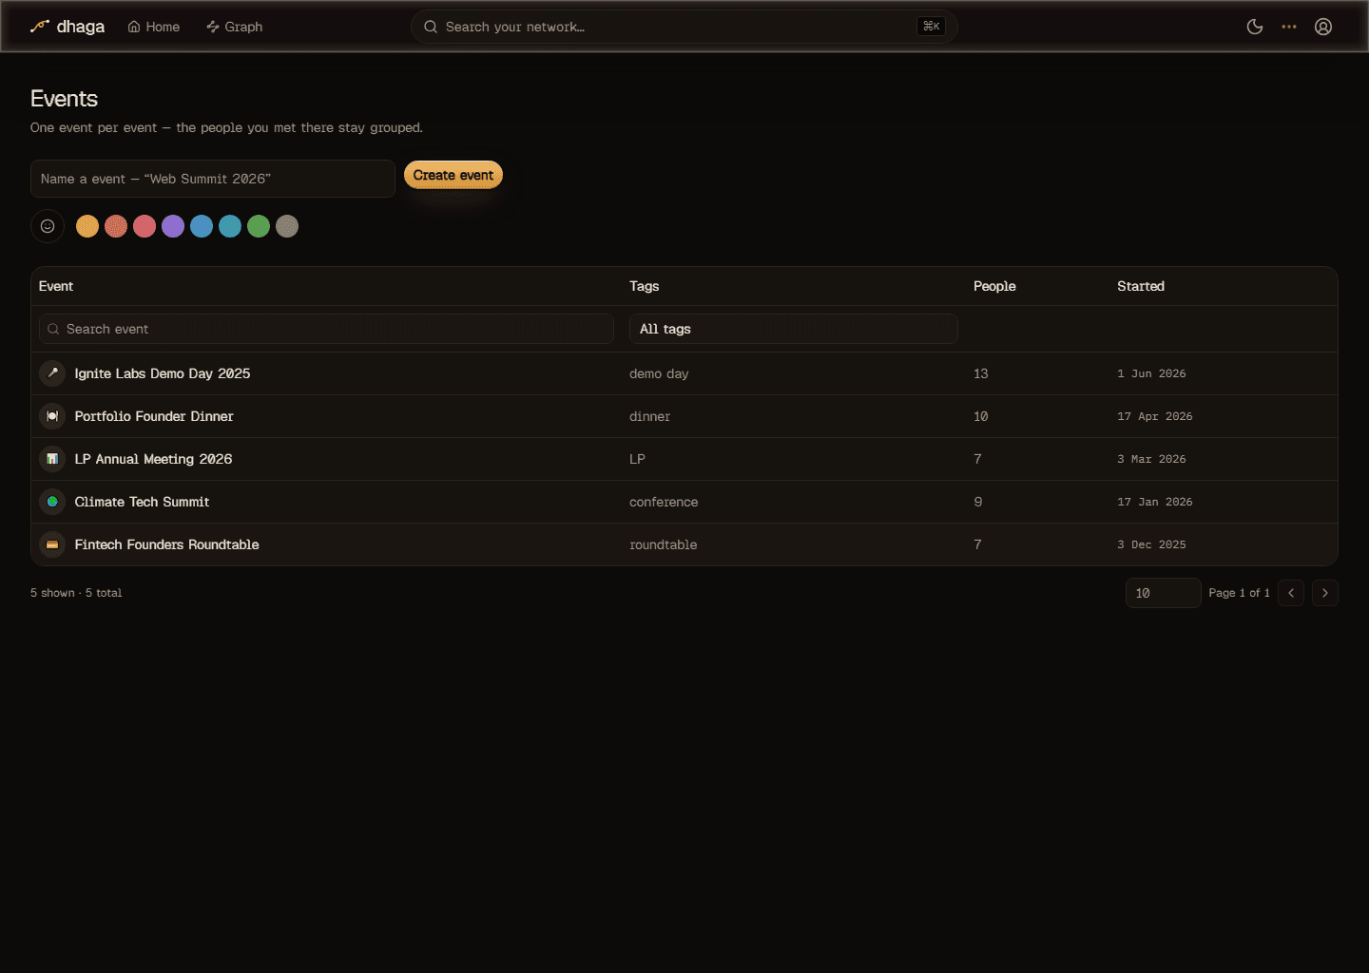The height and width of the screenshot is (973, 1369).
Task: Click the microphone icon for Ignite Labs
Action: (x=52, y=373)
